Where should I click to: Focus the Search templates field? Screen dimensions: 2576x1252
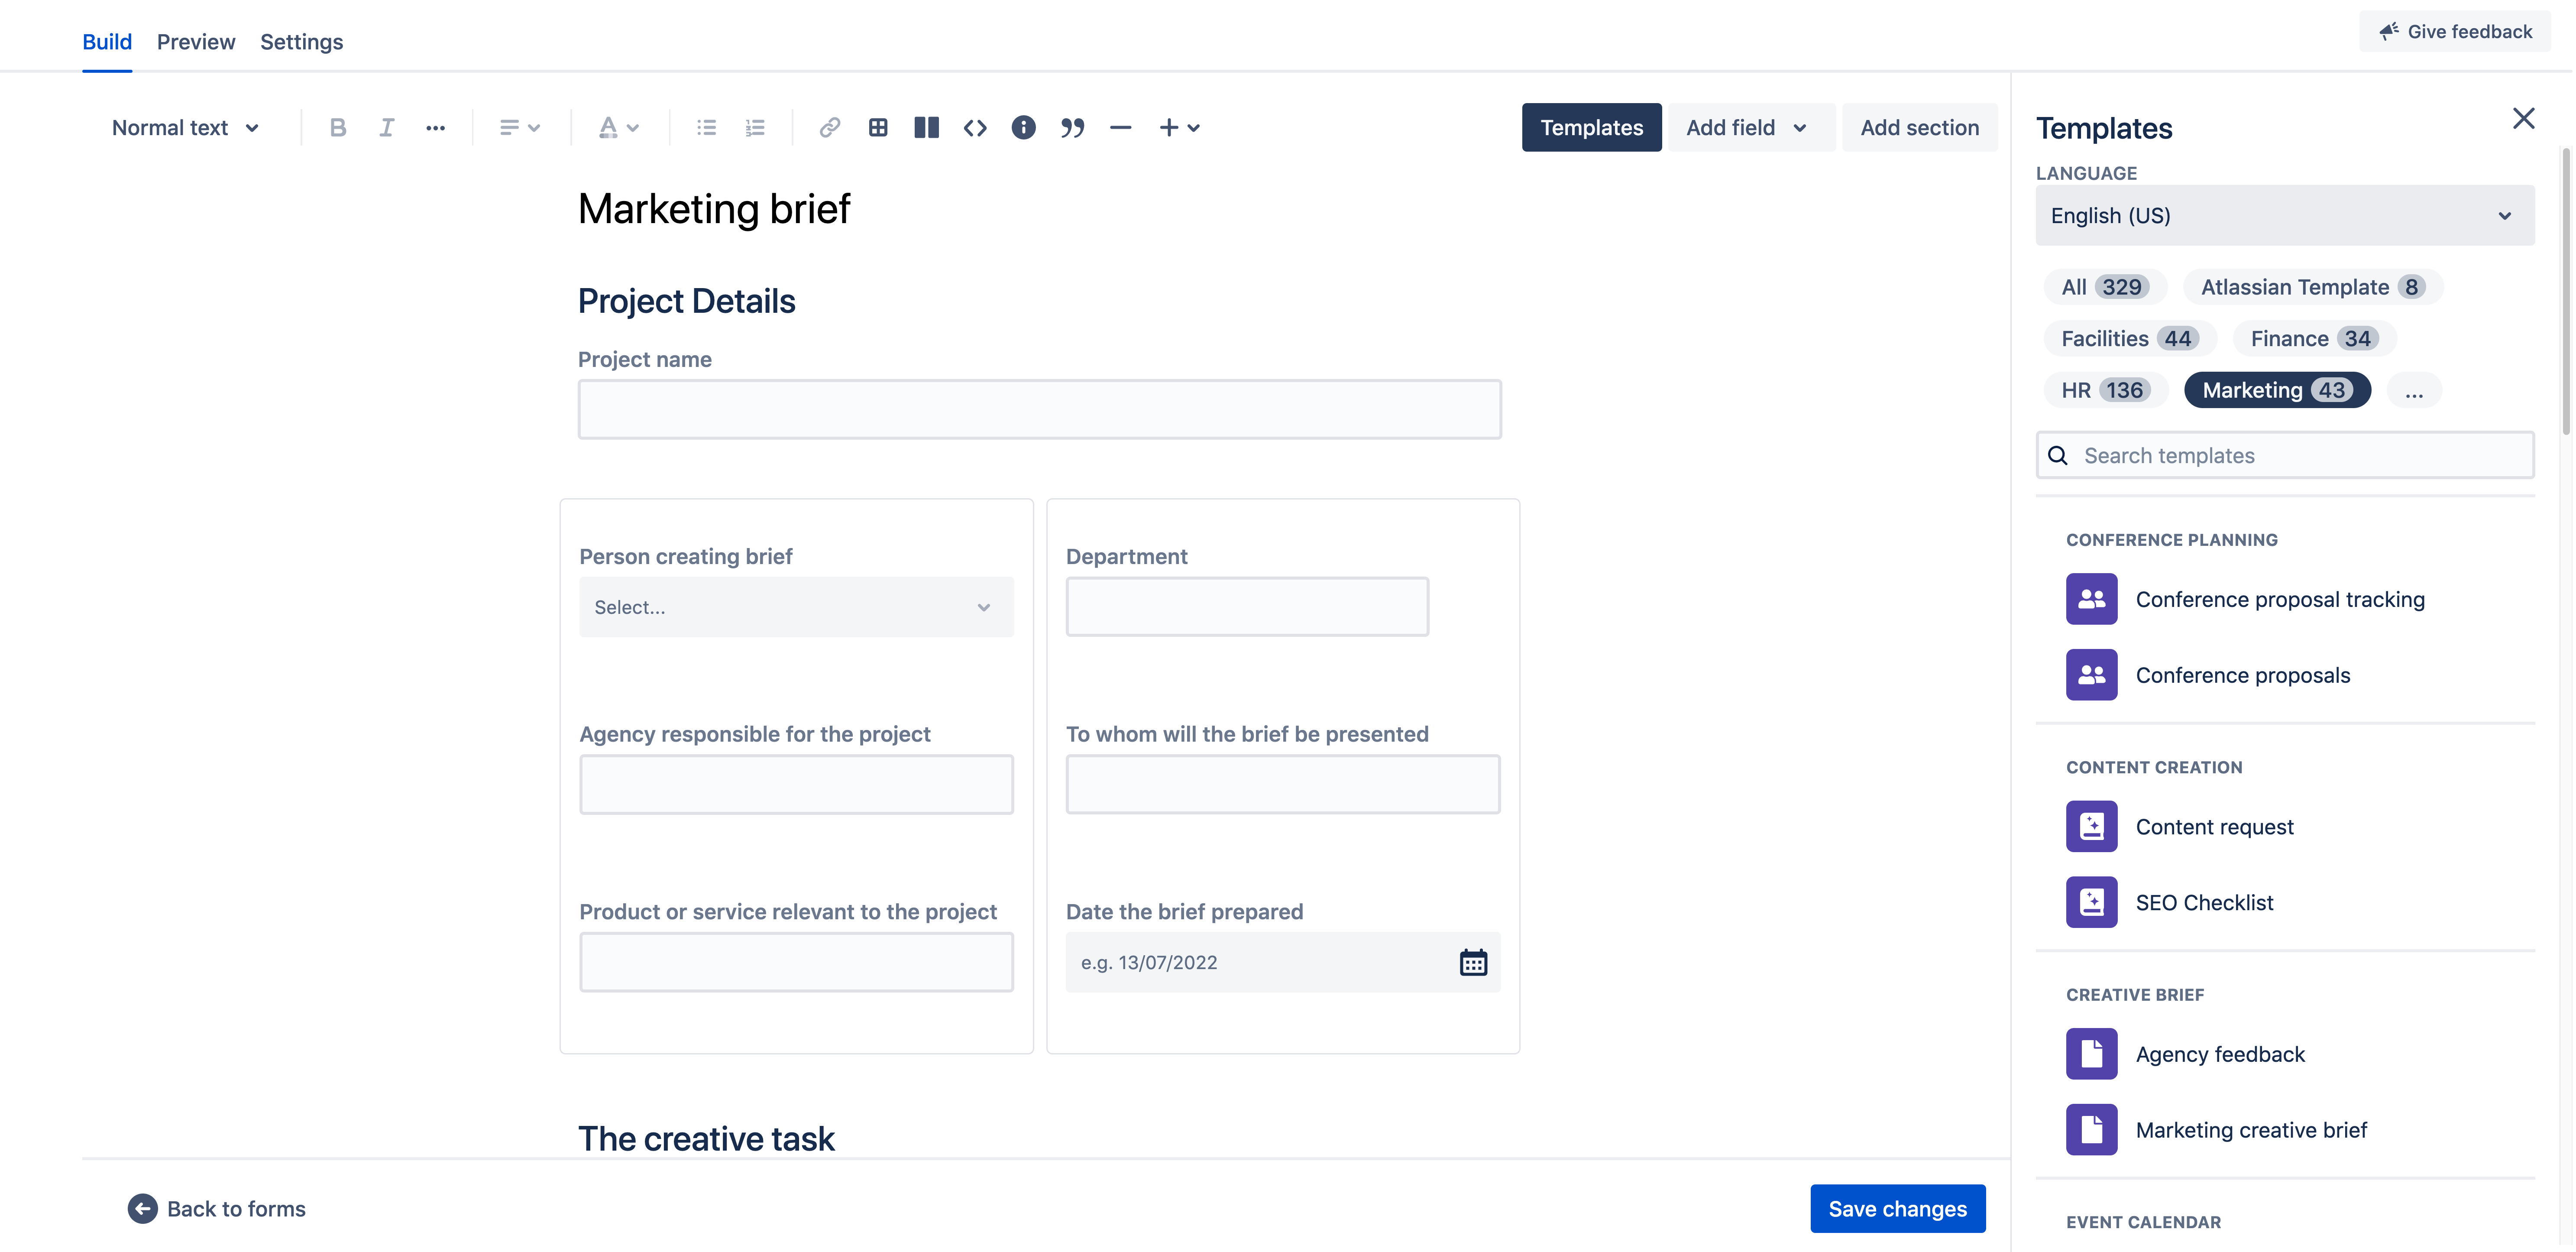(2284, 455)
